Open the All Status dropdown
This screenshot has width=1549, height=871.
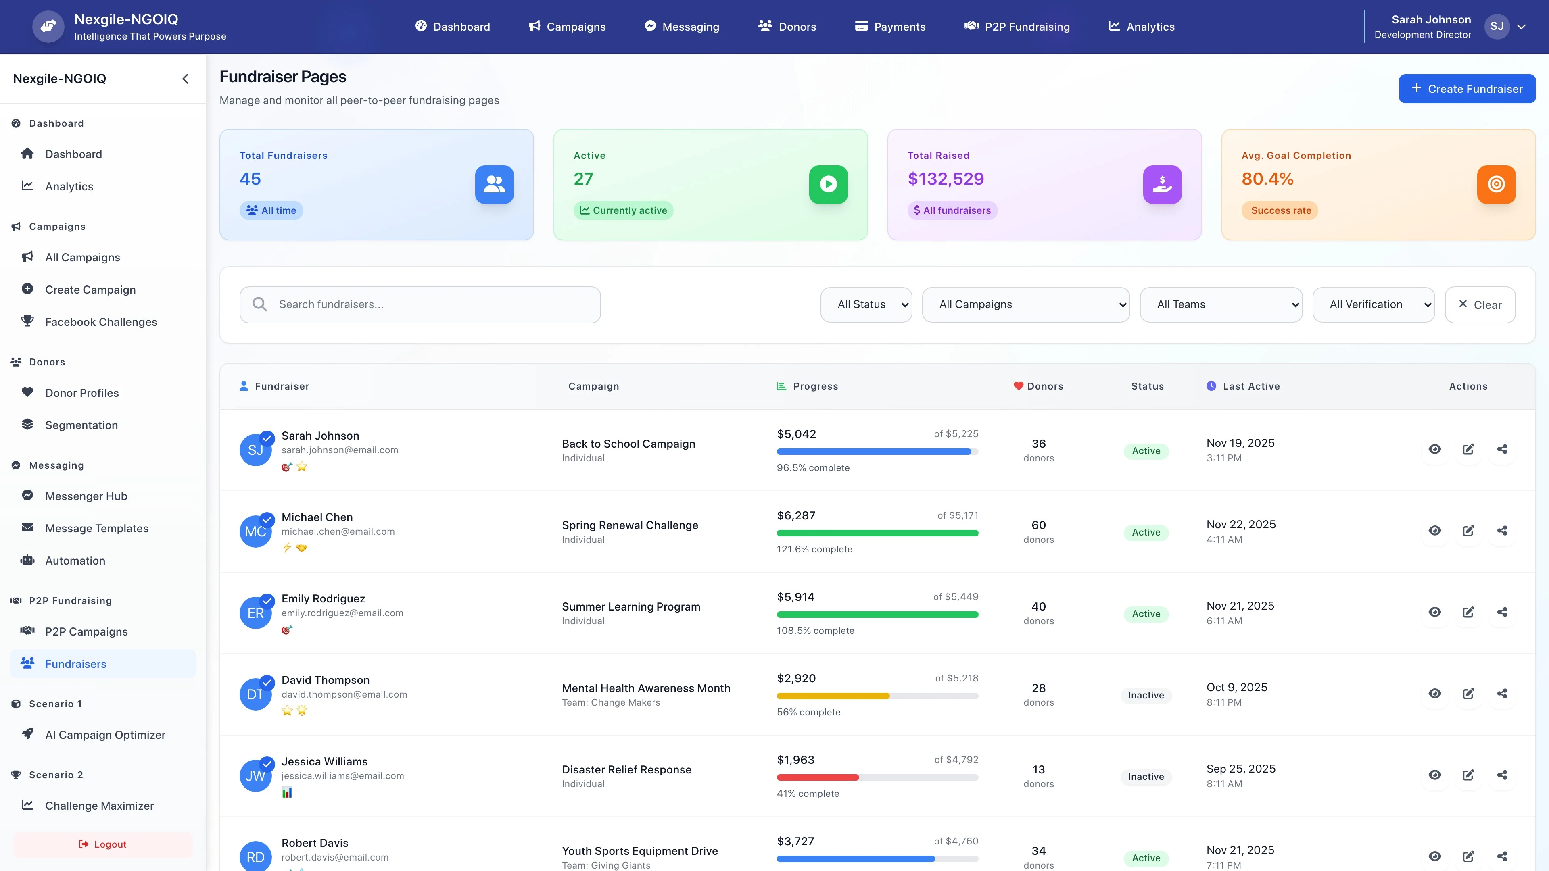(x=866, y=304)
